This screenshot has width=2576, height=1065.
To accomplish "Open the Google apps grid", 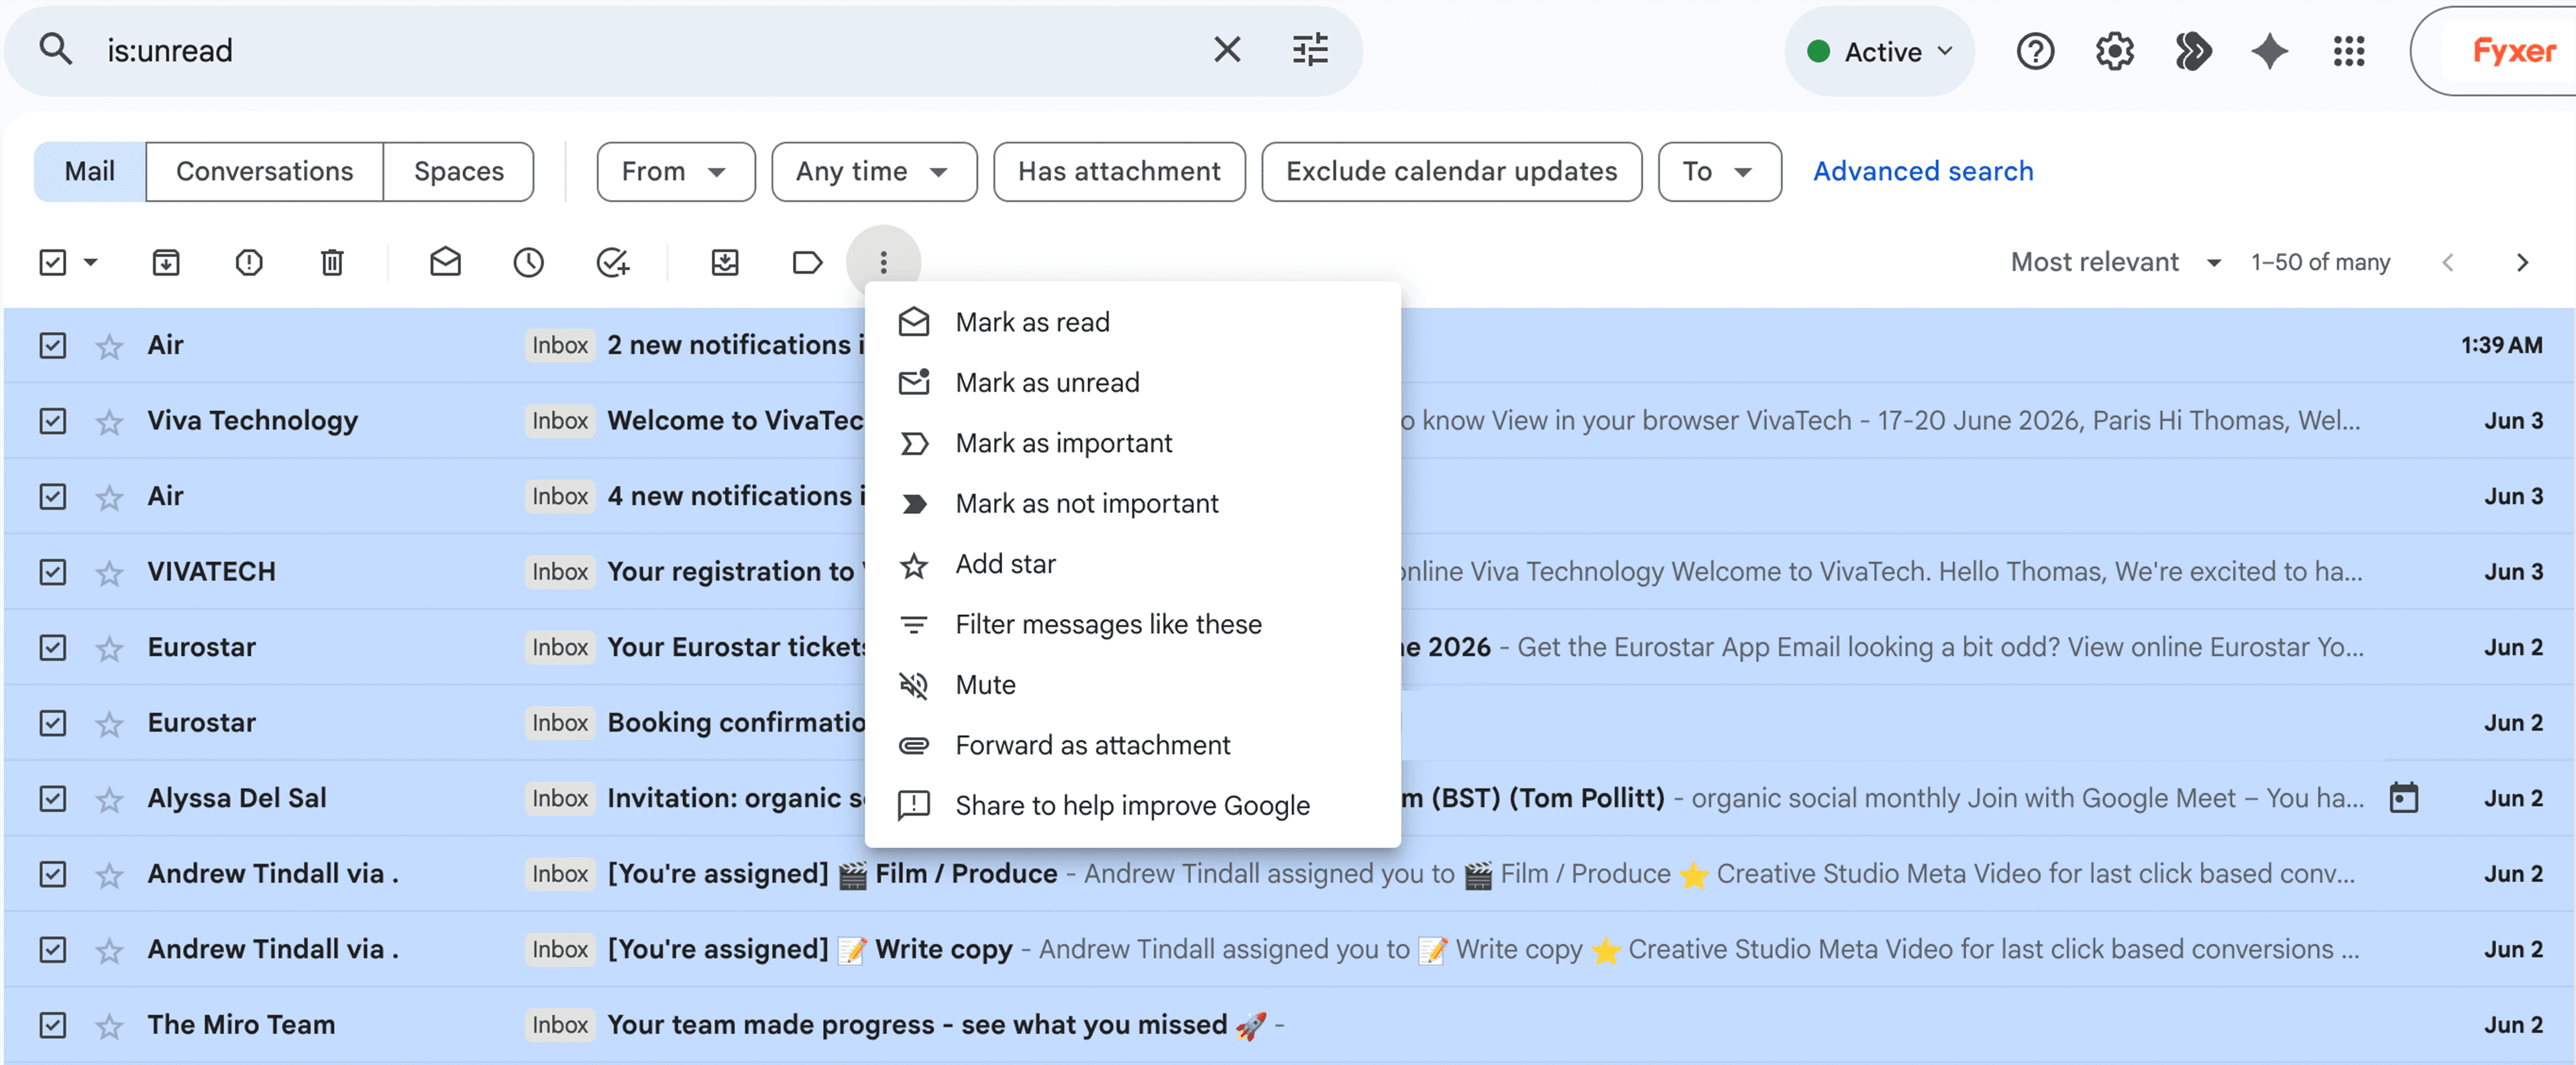I will [x=2348, y=51].
